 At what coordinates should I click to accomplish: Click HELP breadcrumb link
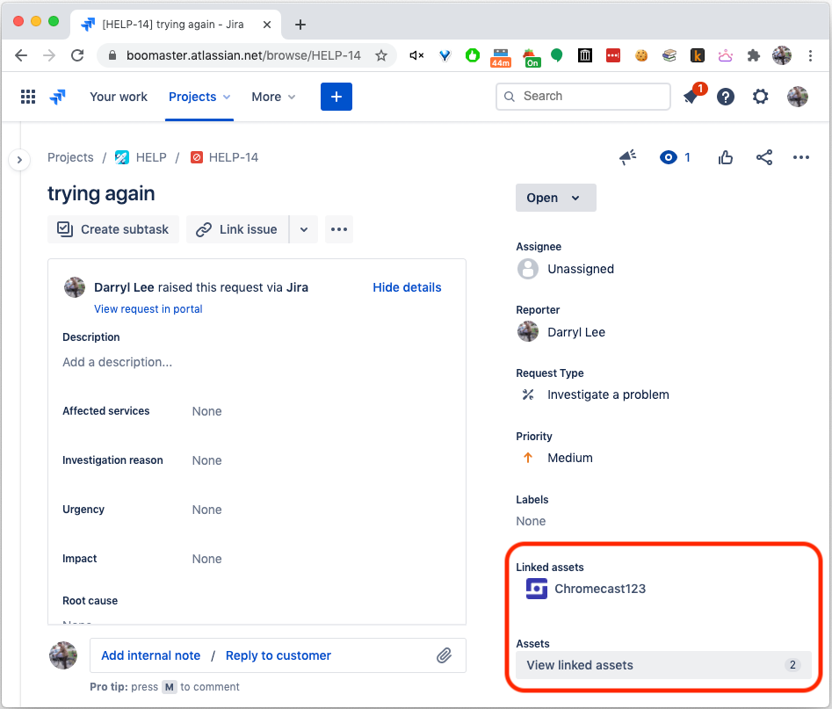click(x=151, y=157)
